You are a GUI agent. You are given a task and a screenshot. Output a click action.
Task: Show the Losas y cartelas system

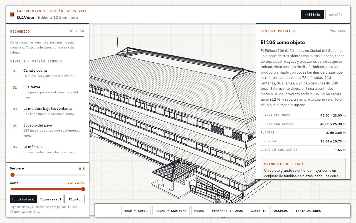(171, 210)
